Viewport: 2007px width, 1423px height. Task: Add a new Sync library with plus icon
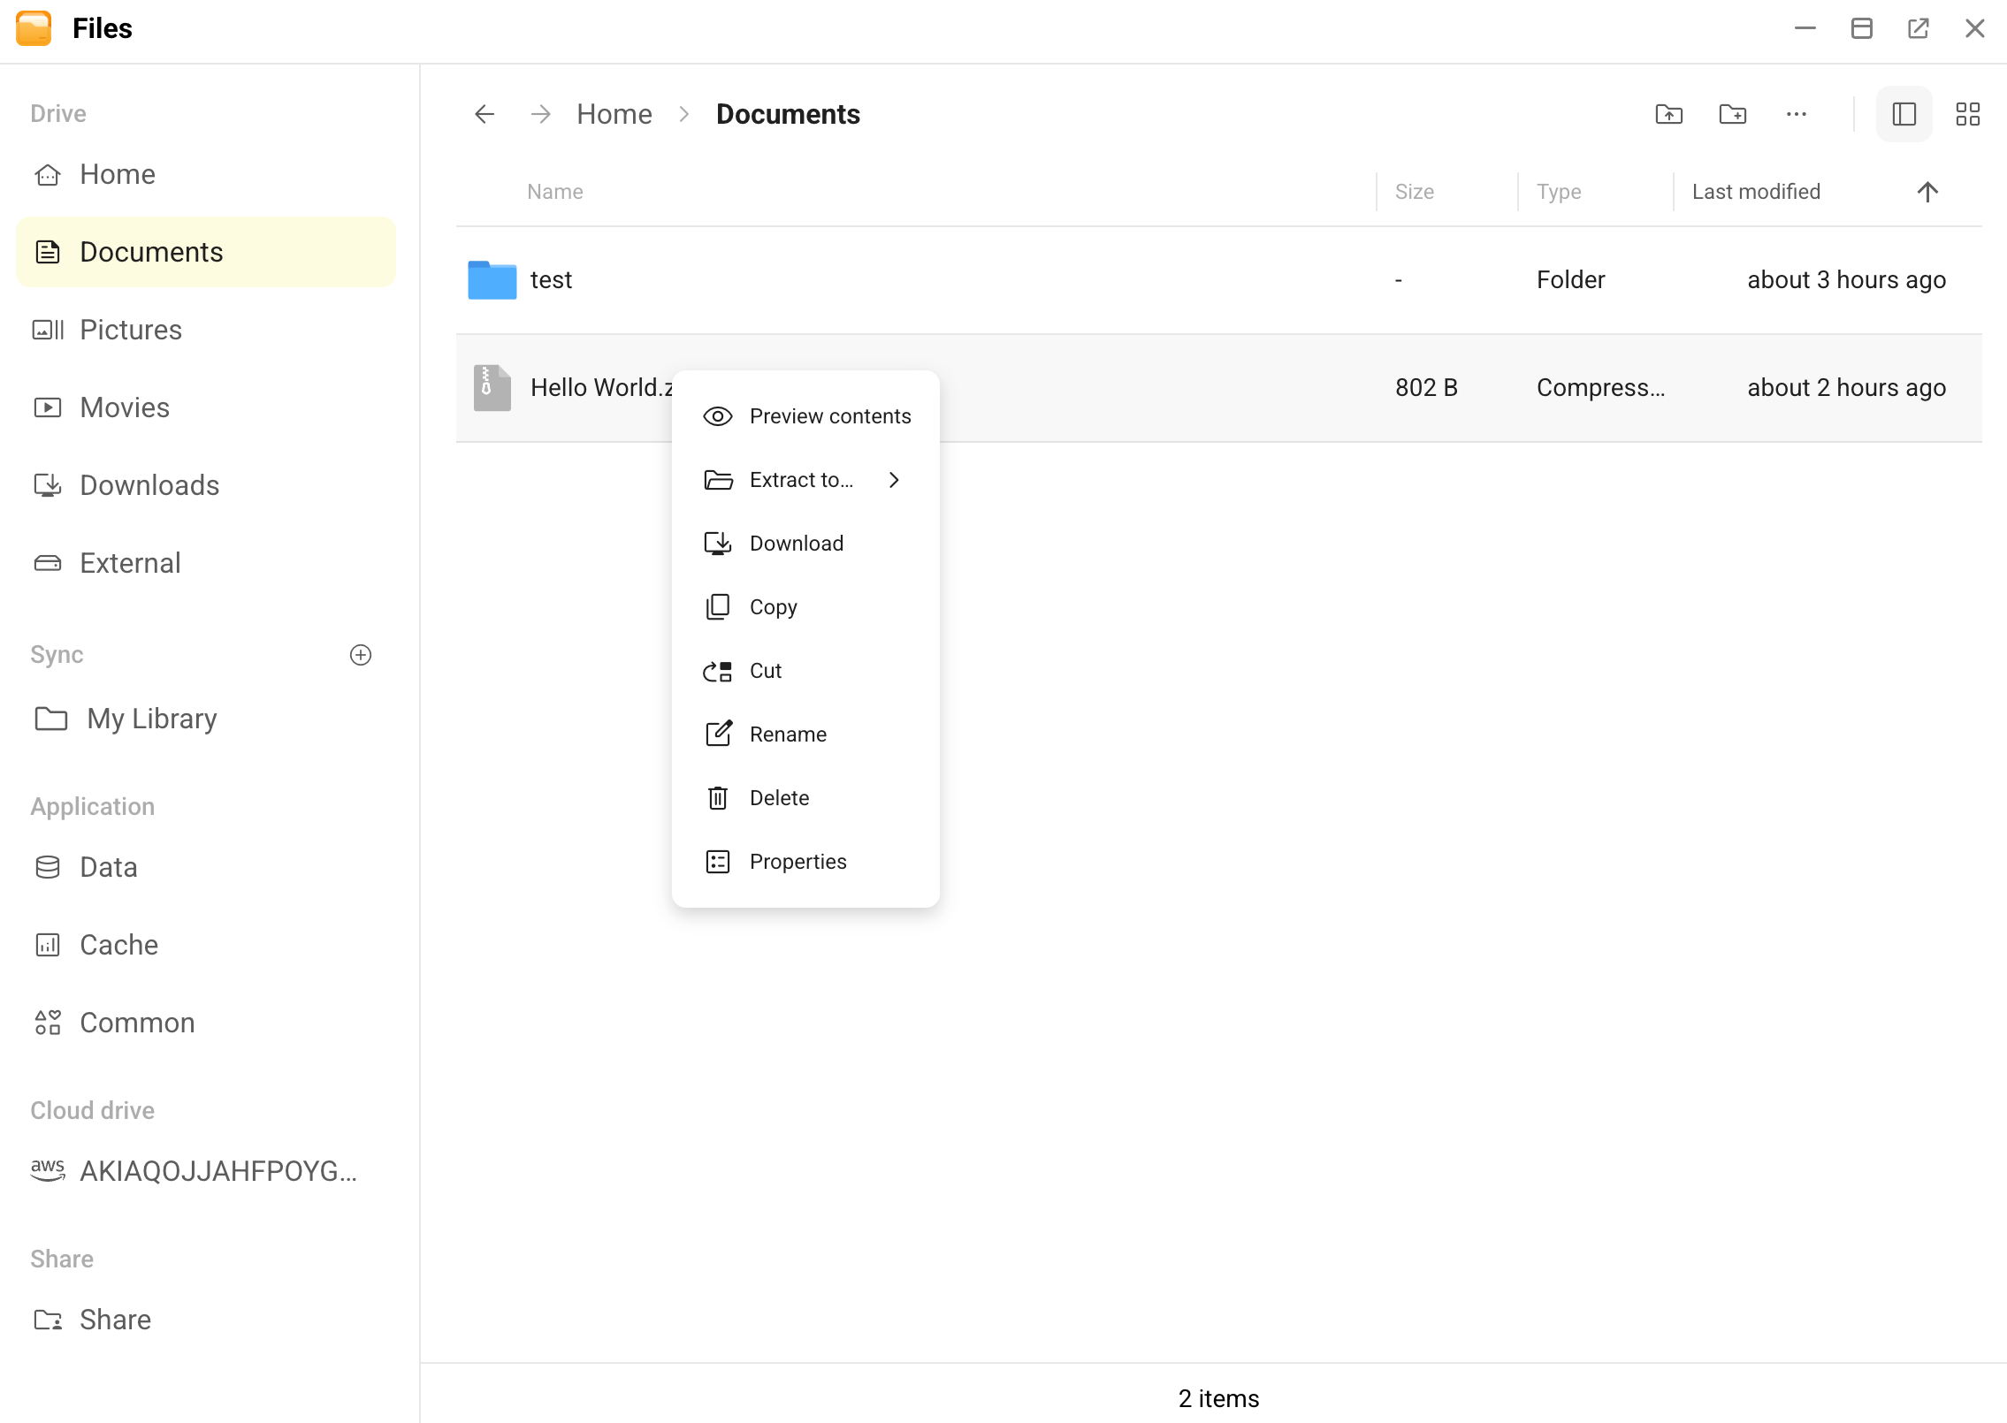pyautogui.click(x=361, y=655)
